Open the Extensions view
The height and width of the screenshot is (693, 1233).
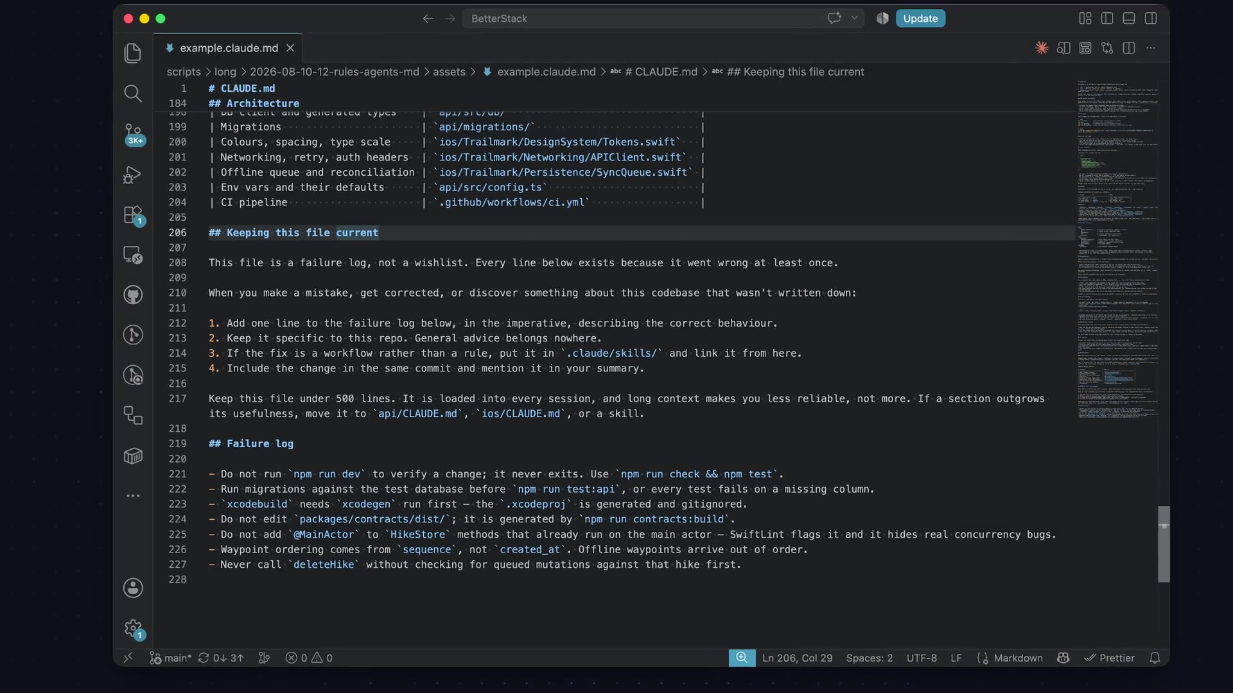tap(134, 215)
